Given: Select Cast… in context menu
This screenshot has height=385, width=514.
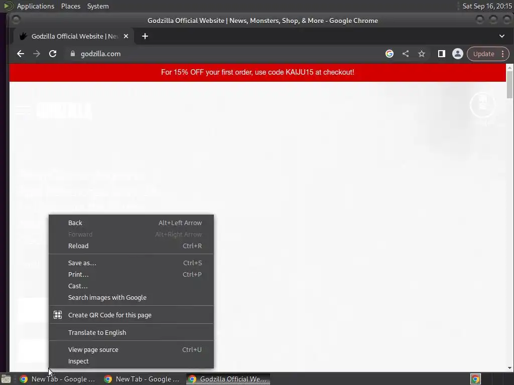Looking at the screenshot, I should 131,286.
